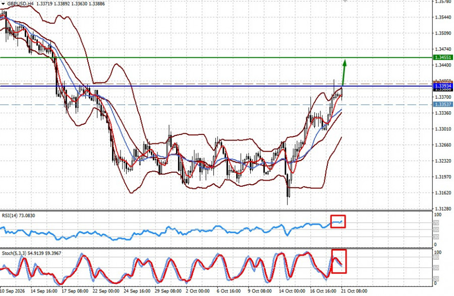Click the GBPUSD,H4 chart title
Viewport: 454px width, 296px height.
tap(20, 4)
